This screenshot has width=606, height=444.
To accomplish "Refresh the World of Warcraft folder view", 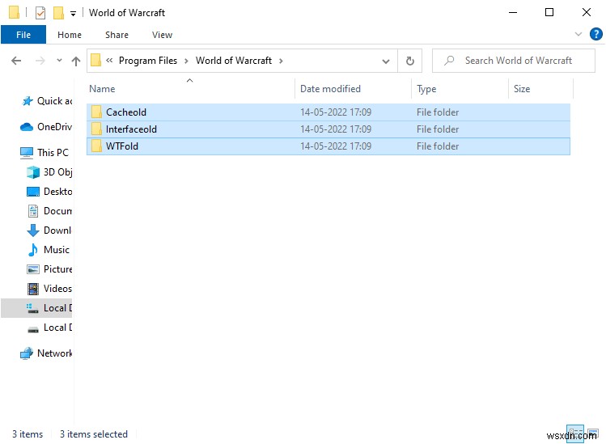I will point(409,61).
